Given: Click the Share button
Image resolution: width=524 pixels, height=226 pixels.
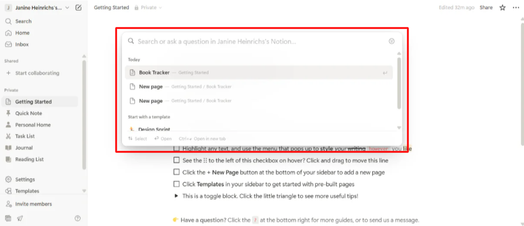Looking at the screenshot, I should (486, 8).
